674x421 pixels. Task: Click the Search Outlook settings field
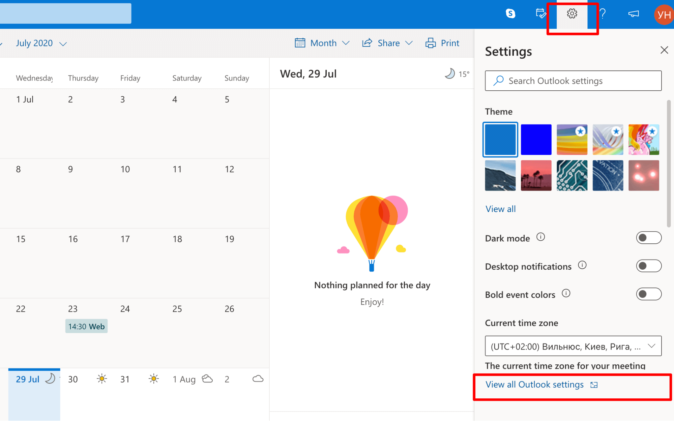tap(573, 81)
